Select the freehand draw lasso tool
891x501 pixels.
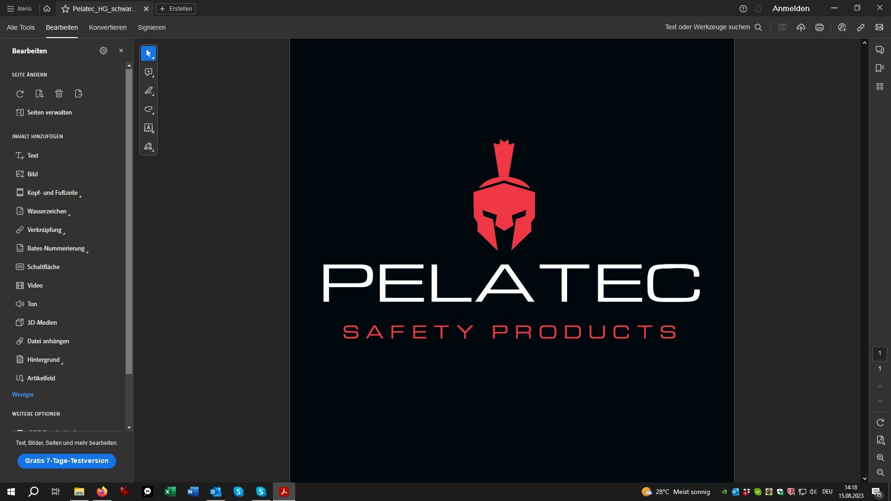pos(148,109)
